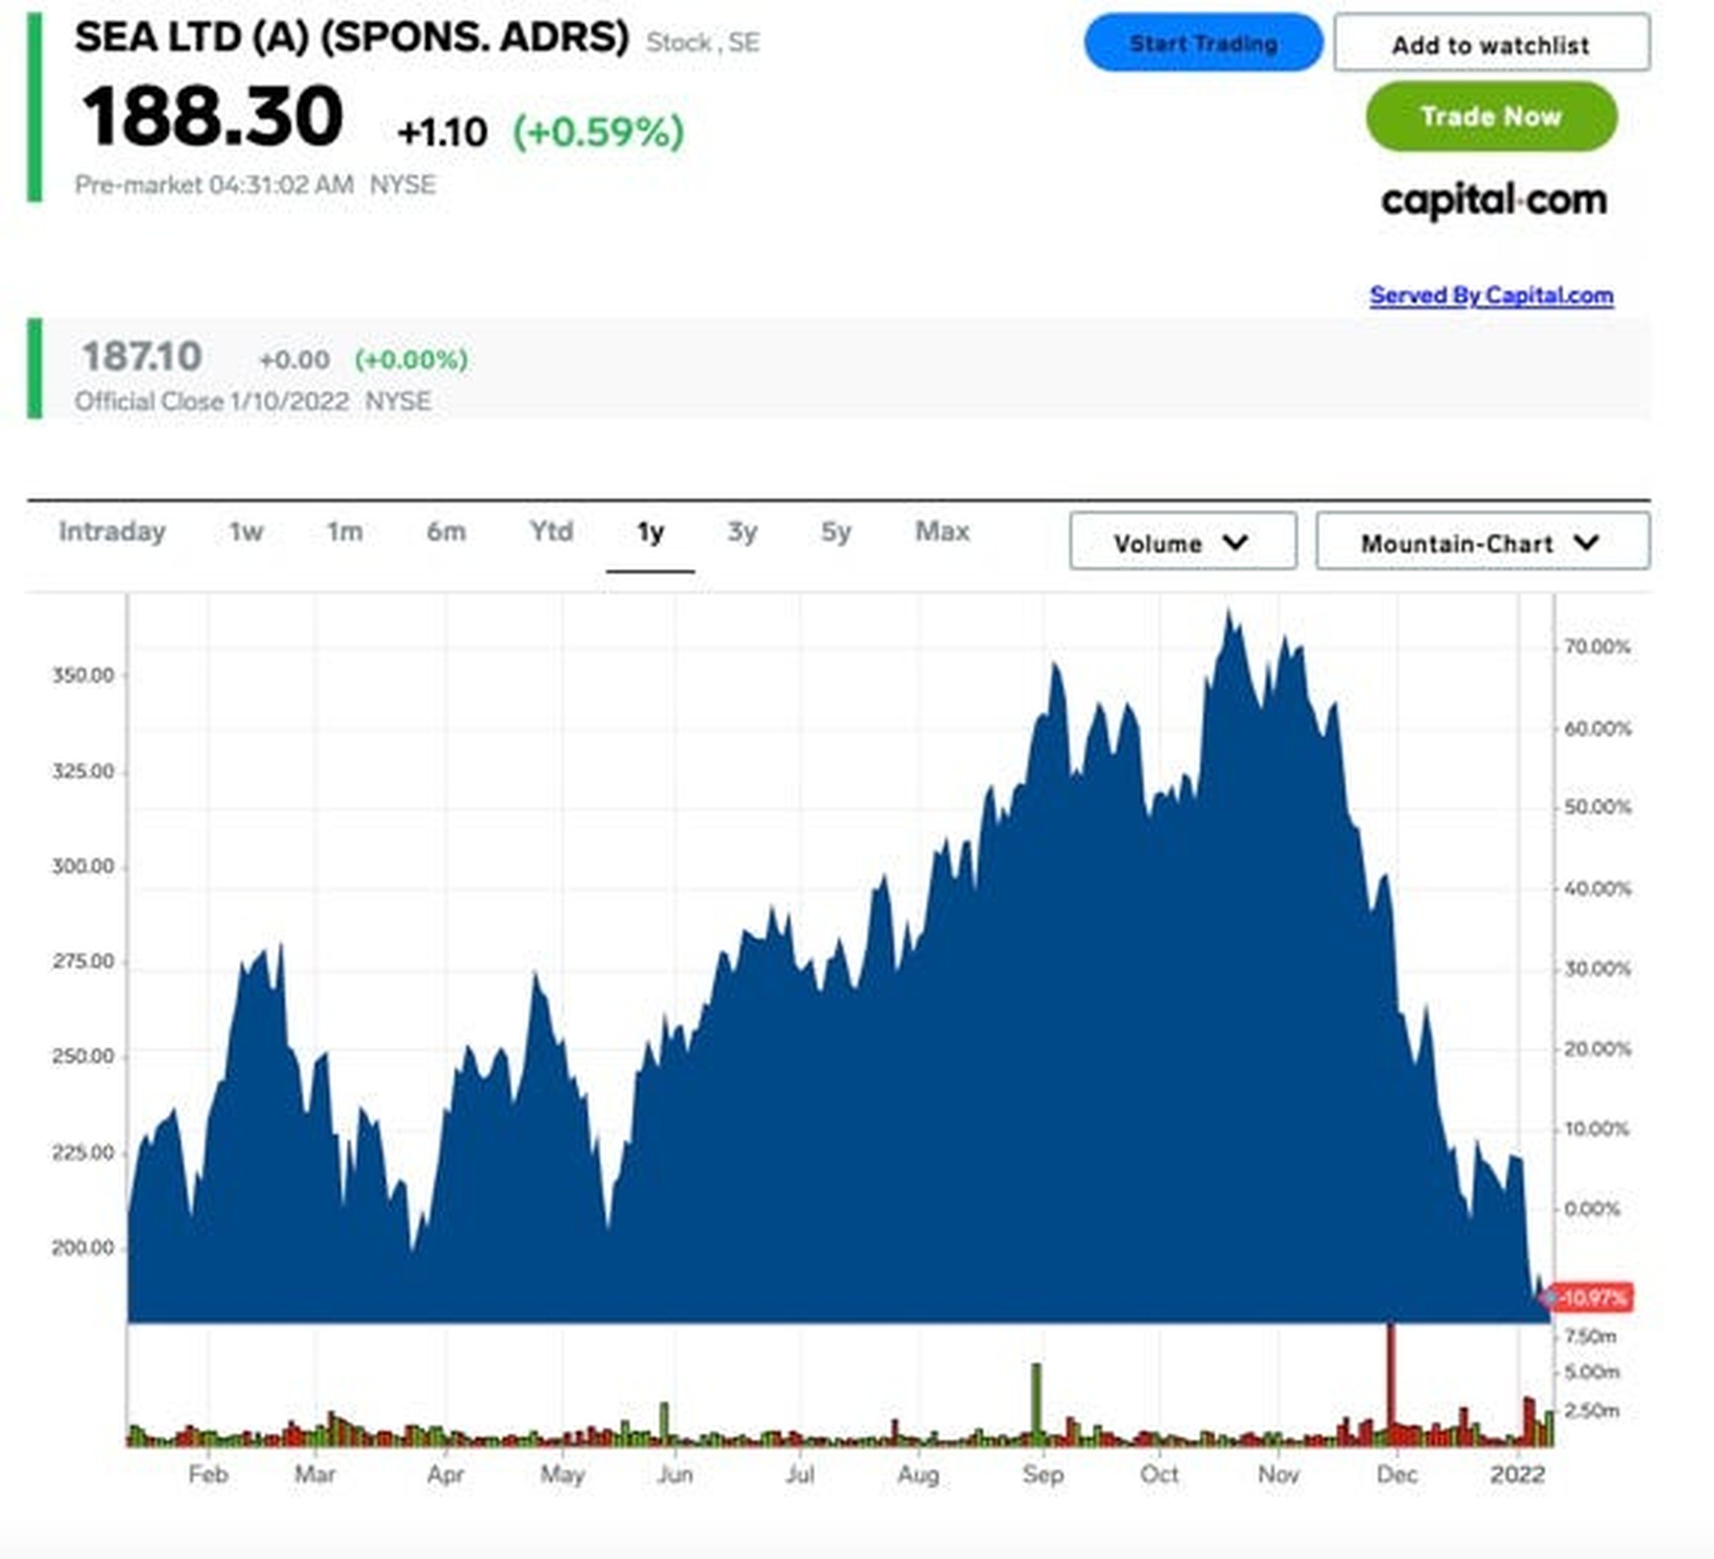Select the 1y time range tab
The width and height of the screenshot is (1714, 1559).
pyautogui.click(x=650, y=532)
